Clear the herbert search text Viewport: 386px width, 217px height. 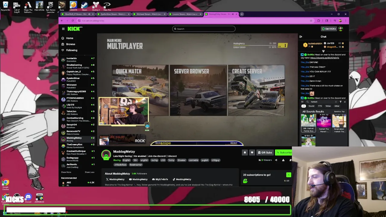(x=336, y=102)
